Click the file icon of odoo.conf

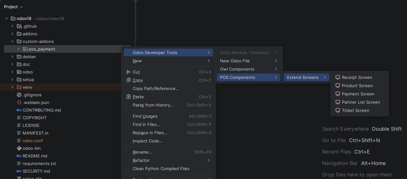(x=19, y=141)
